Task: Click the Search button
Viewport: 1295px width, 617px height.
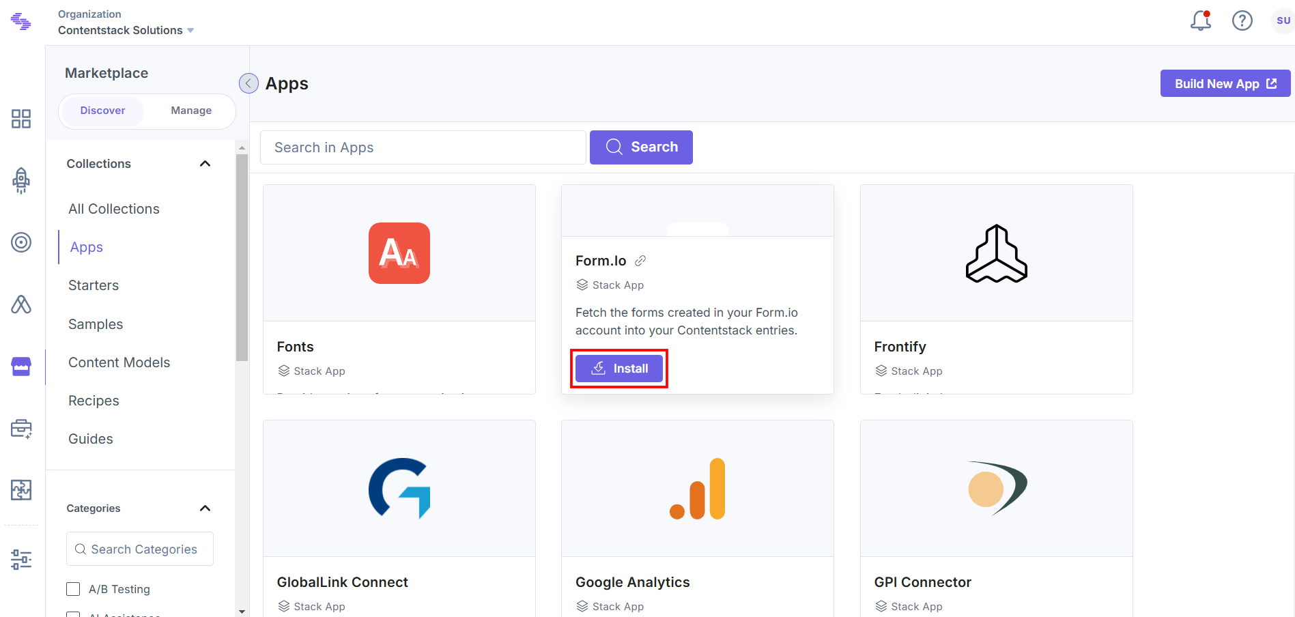Action: click(641, 147)
